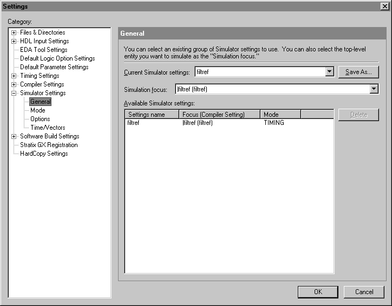Open Default Parameter Settings category
This screenshot has width=392, height=306.
[54, 67]
